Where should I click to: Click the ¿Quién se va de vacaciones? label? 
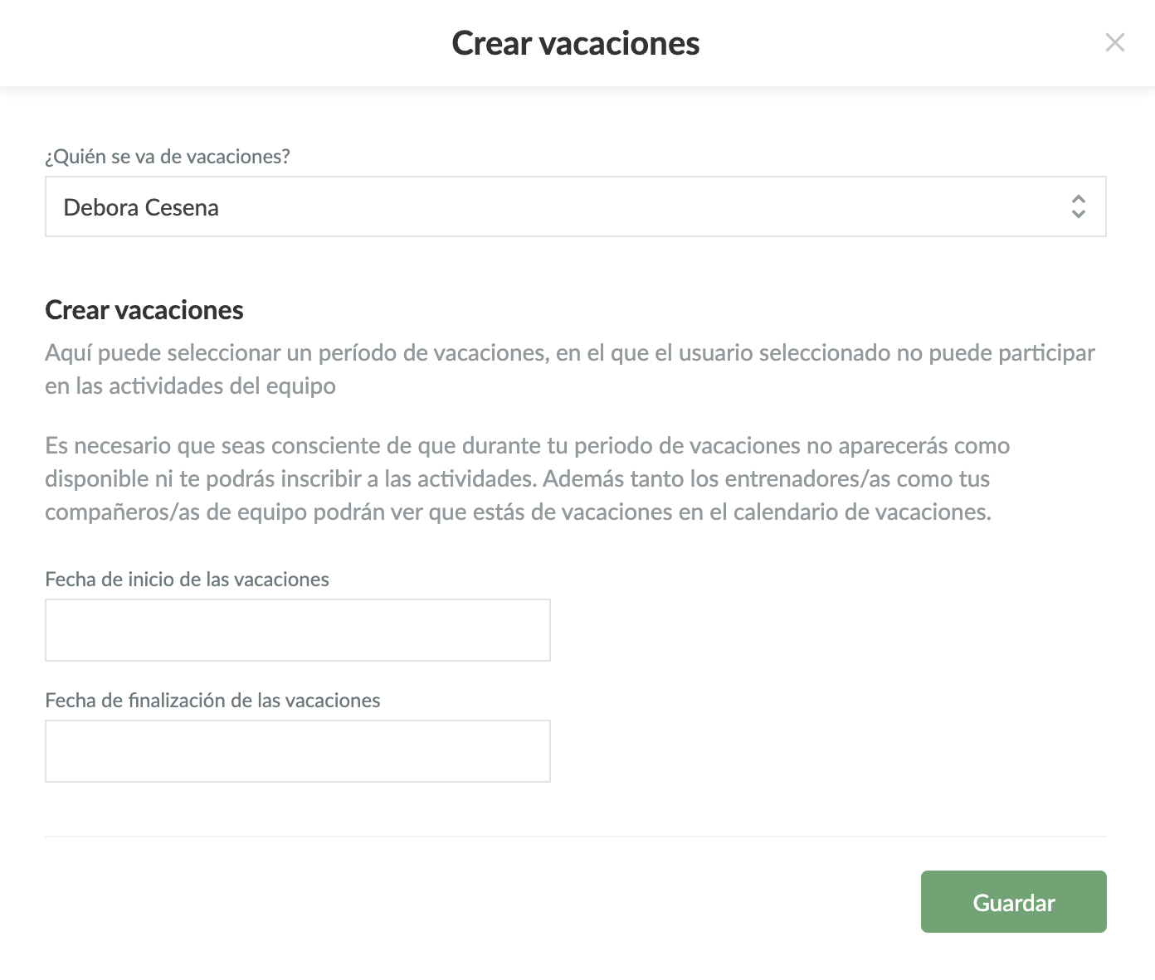[168, 157]
